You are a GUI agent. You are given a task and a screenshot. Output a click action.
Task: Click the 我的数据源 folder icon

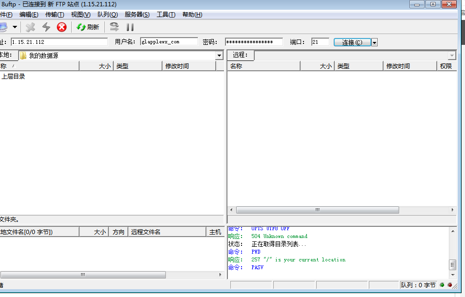click(x=23, y=56)
